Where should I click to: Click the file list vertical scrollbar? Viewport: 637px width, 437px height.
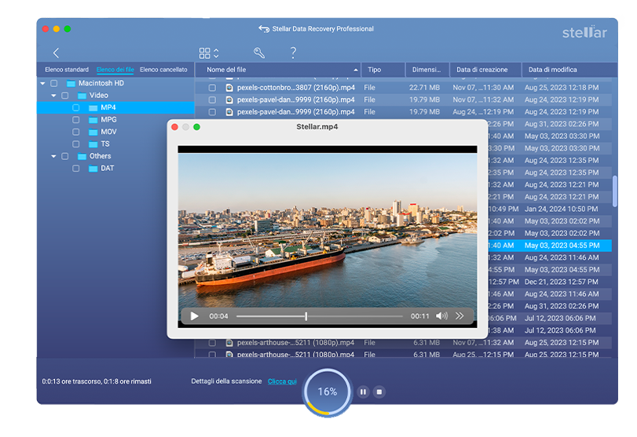tap(615, 191)
